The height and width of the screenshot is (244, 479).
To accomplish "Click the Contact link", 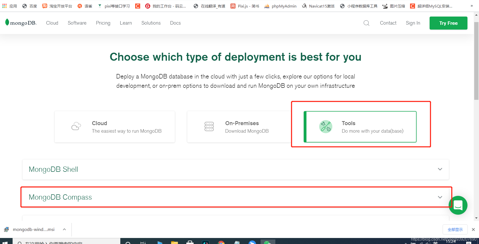I will pyautogui.click(x=388, y=23).
